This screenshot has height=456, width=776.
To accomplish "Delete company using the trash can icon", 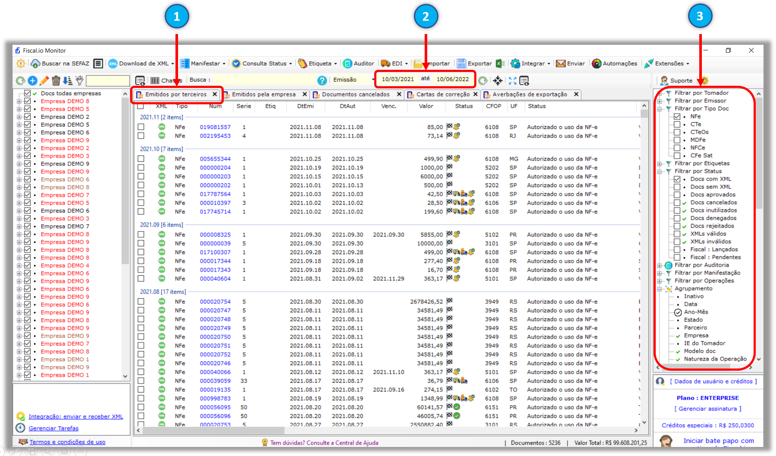I will (x=56, y=81).
